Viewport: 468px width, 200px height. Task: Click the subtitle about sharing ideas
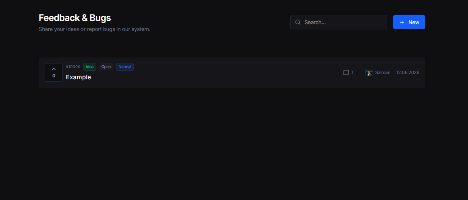(94, 29)
